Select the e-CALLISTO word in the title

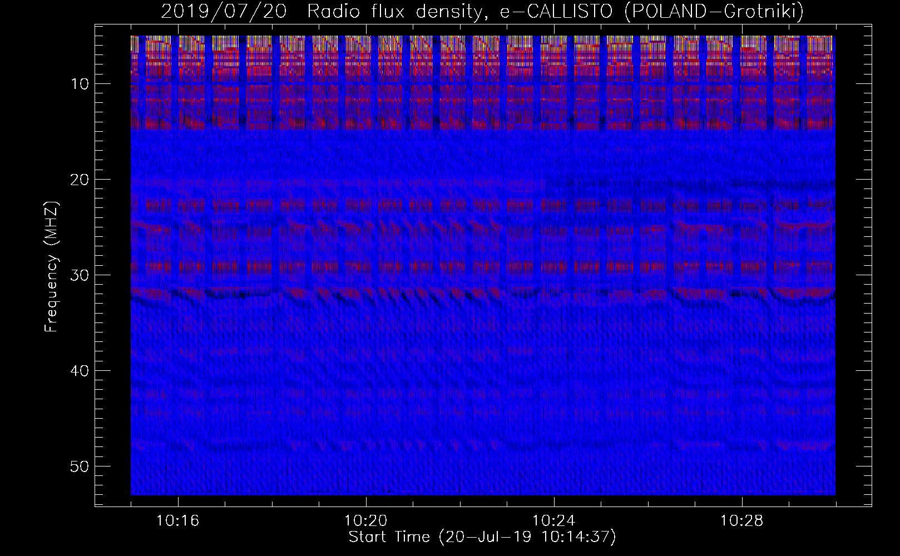tap(558, 12)
